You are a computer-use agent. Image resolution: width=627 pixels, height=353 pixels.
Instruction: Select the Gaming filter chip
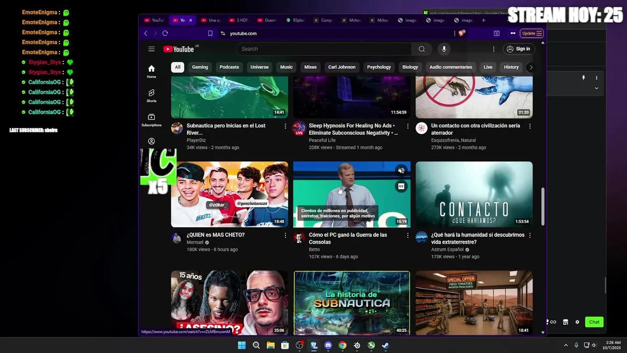200,67
